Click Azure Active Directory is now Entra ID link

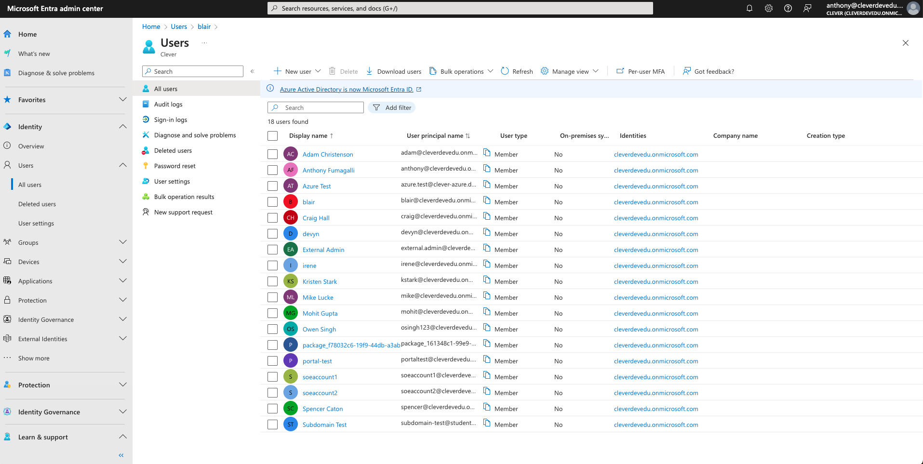pyautogui.click(x=347, y=89)
